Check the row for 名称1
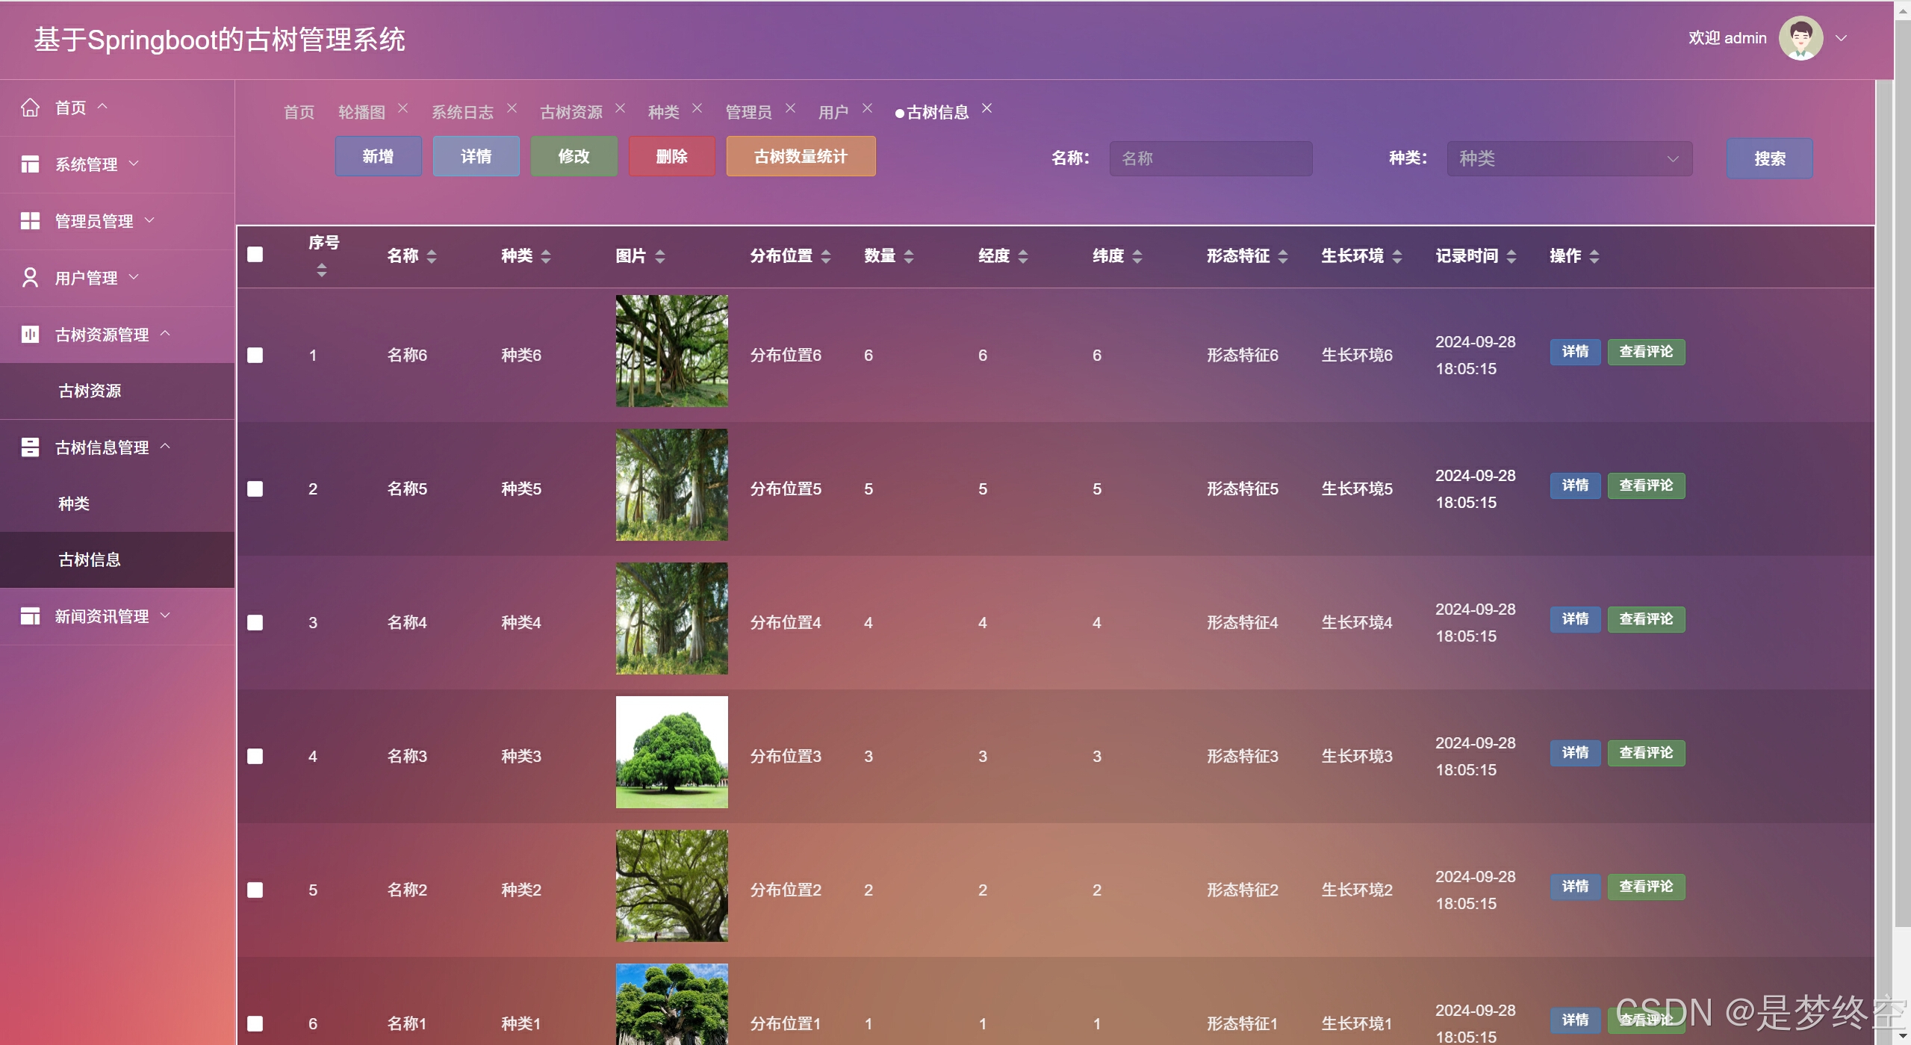Viewport: 1911px width, 1045px height. click(255, 1024)
